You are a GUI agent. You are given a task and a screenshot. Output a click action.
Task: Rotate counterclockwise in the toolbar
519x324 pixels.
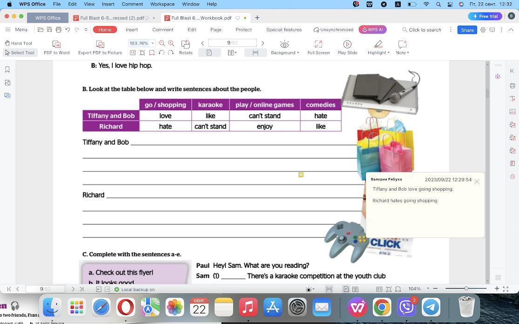pos(162,53)
